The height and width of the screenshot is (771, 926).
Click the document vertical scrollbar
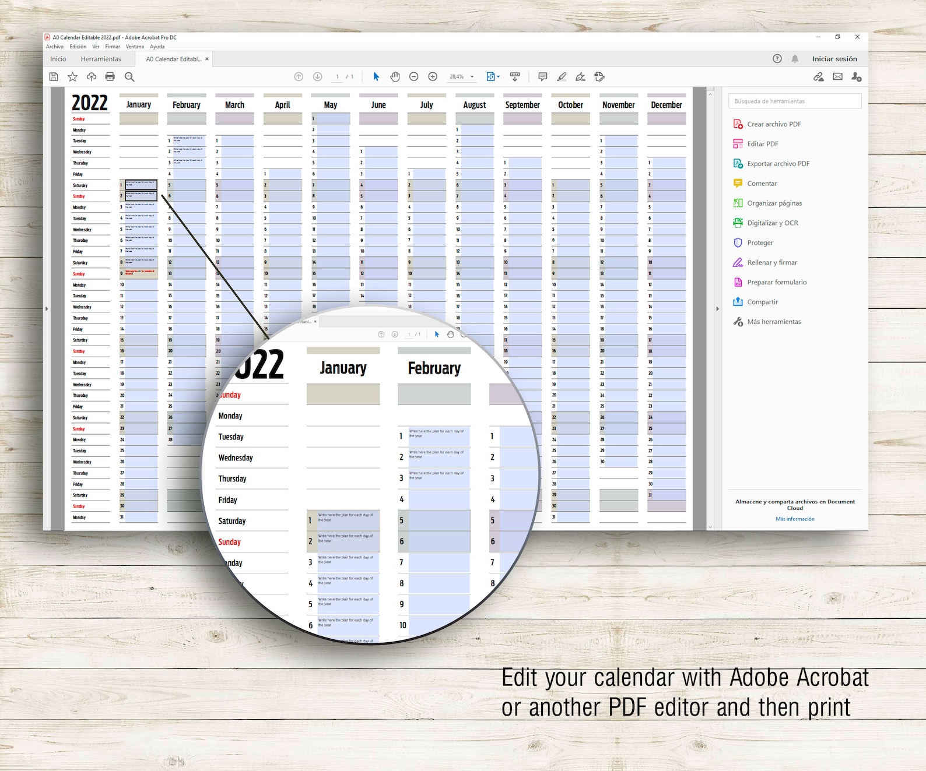(710, 309)
